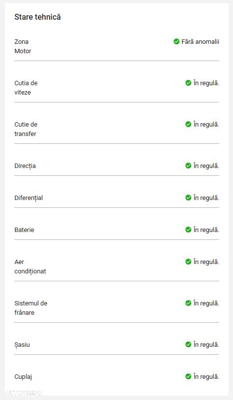This screenshot has width=233, height=400.
Task: Select the Zona Motor row label
Action: [23, 46]
